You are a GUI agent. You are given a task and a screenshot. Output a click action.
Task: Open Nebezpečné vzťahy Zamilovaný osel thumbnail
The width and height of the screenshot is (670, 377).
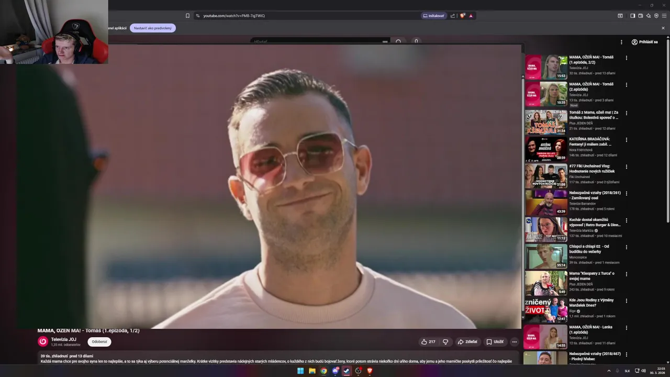click(546, 203)
